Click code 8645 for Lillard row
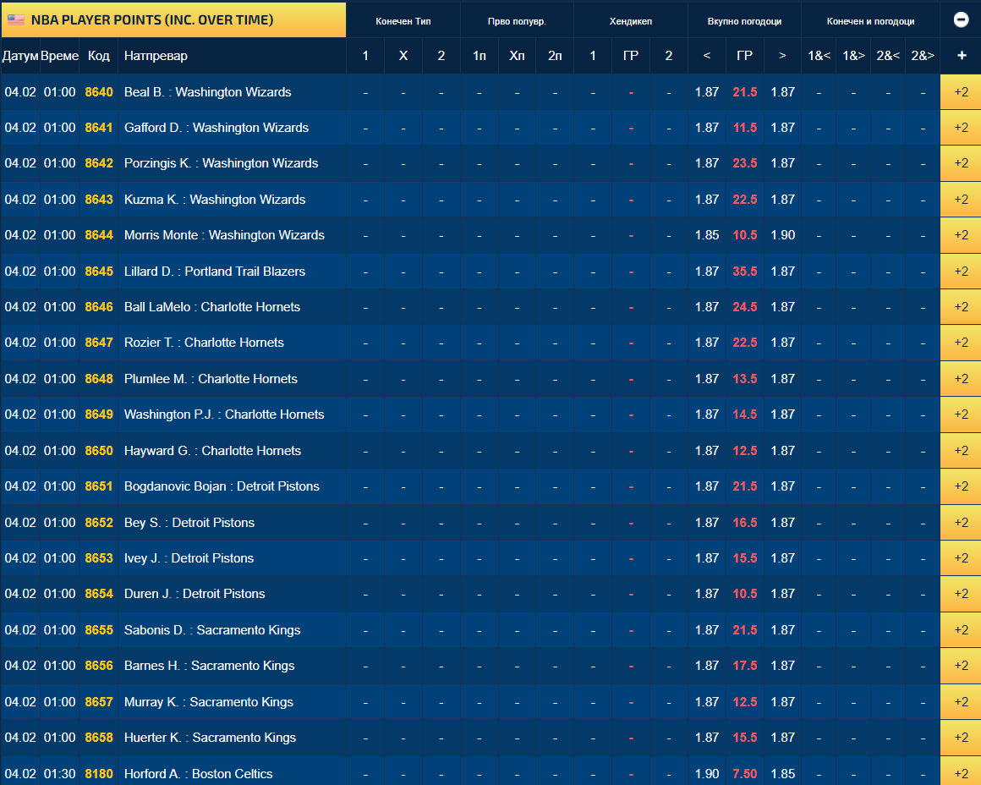 click(x=99, y=272)
